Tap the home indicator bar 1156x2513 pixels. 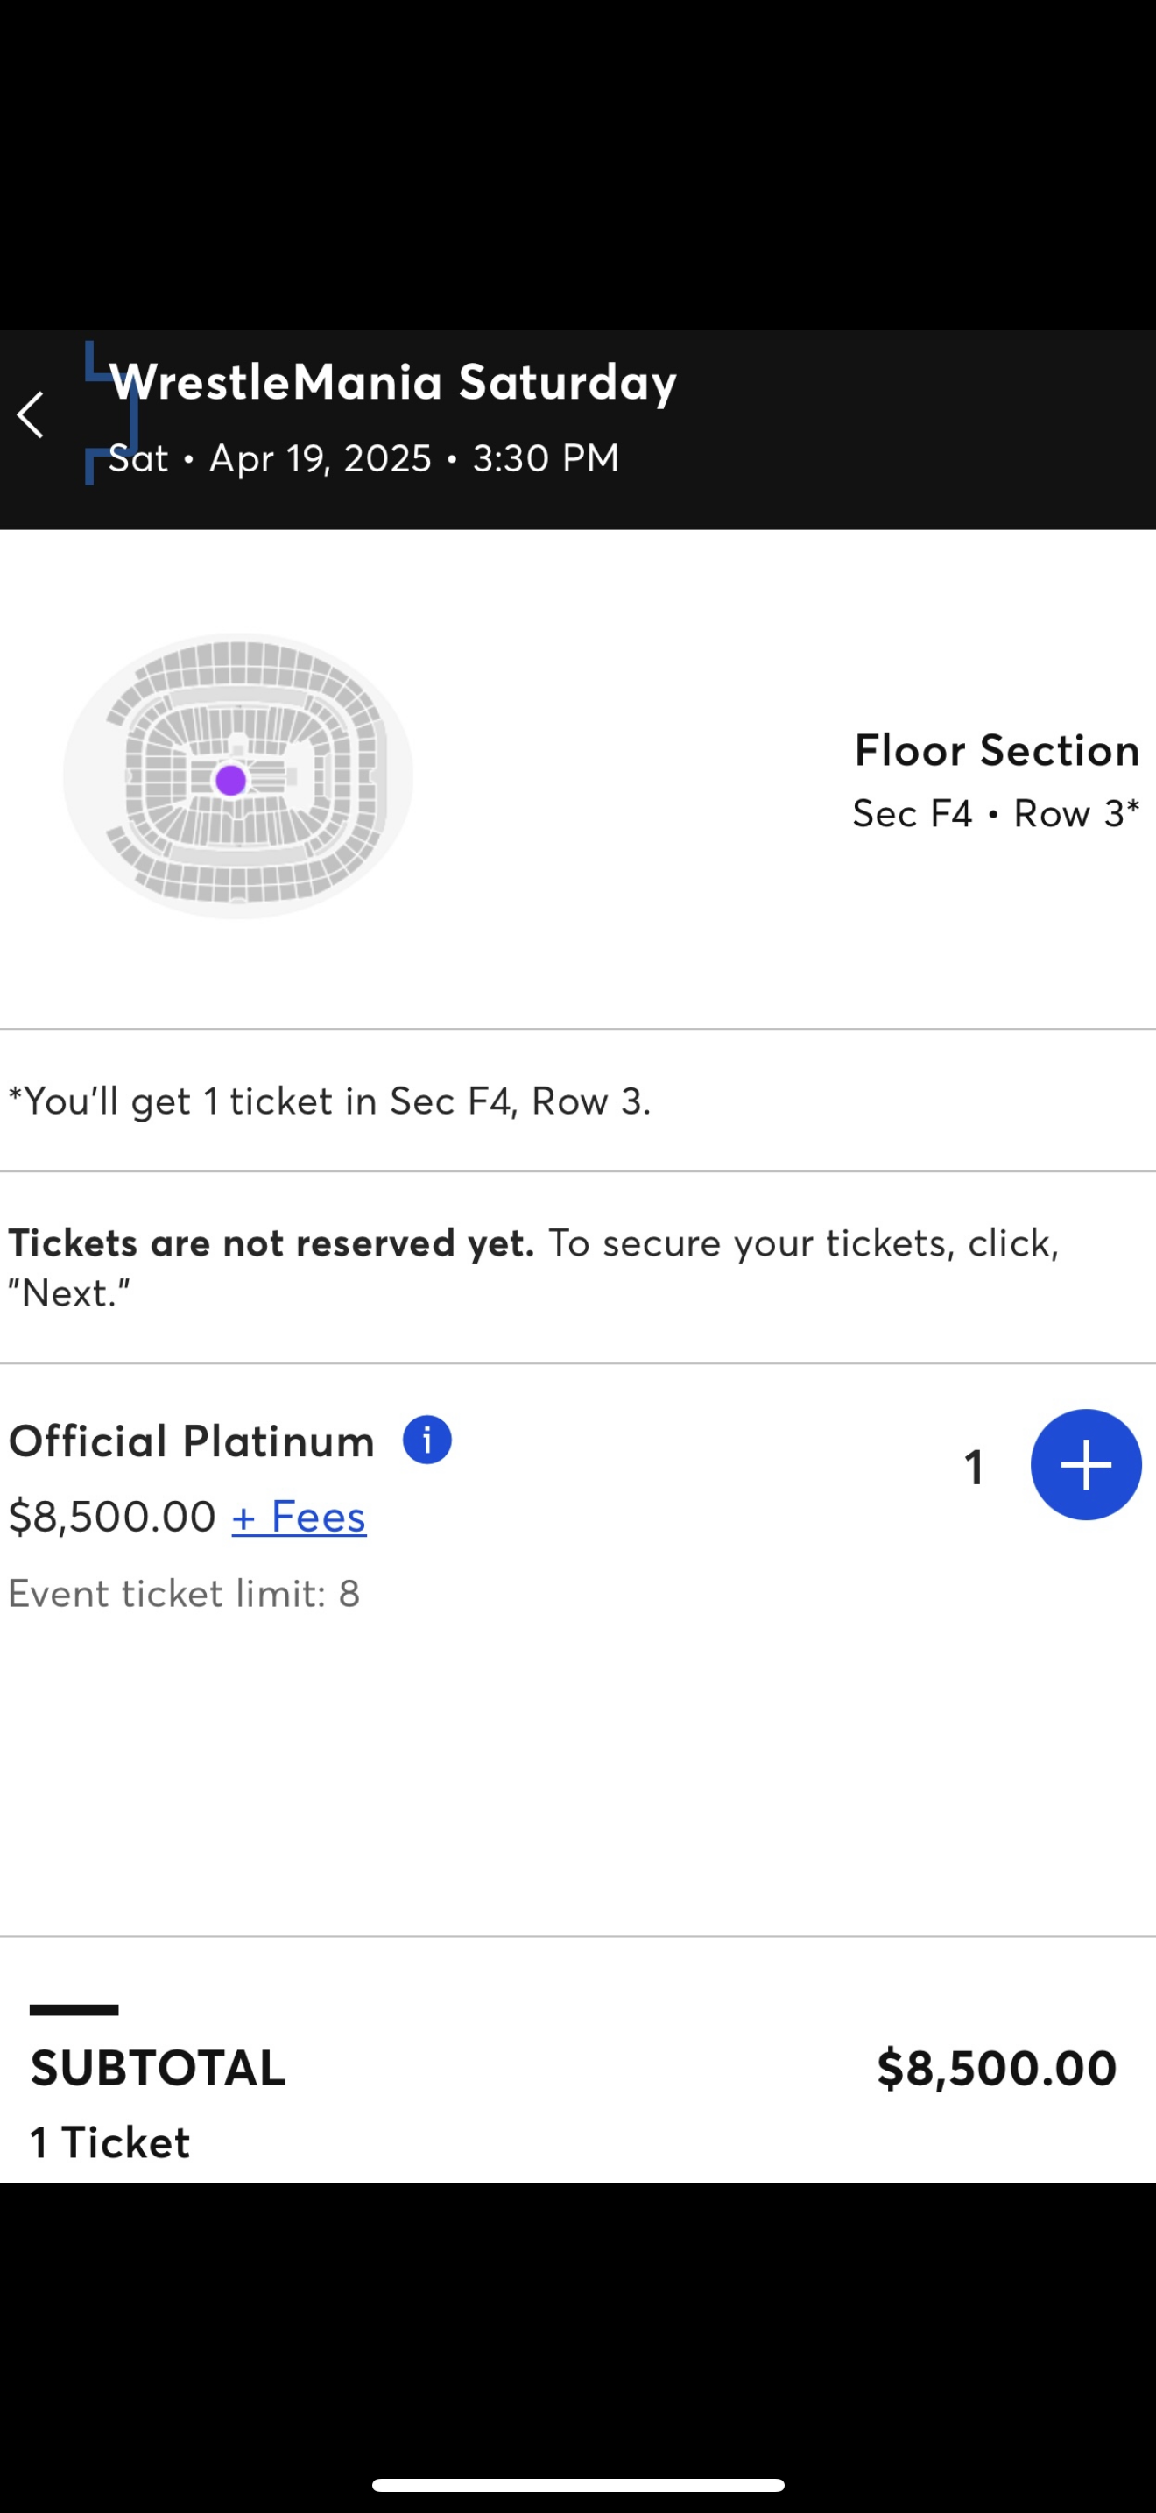click(x=578, y=2485)
